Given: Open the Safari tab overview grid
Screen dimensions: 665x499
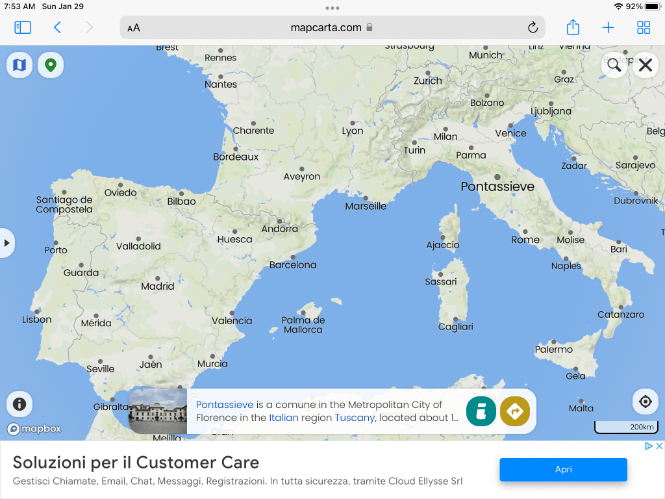Looking at the screenshot, I should click(643, 27).
